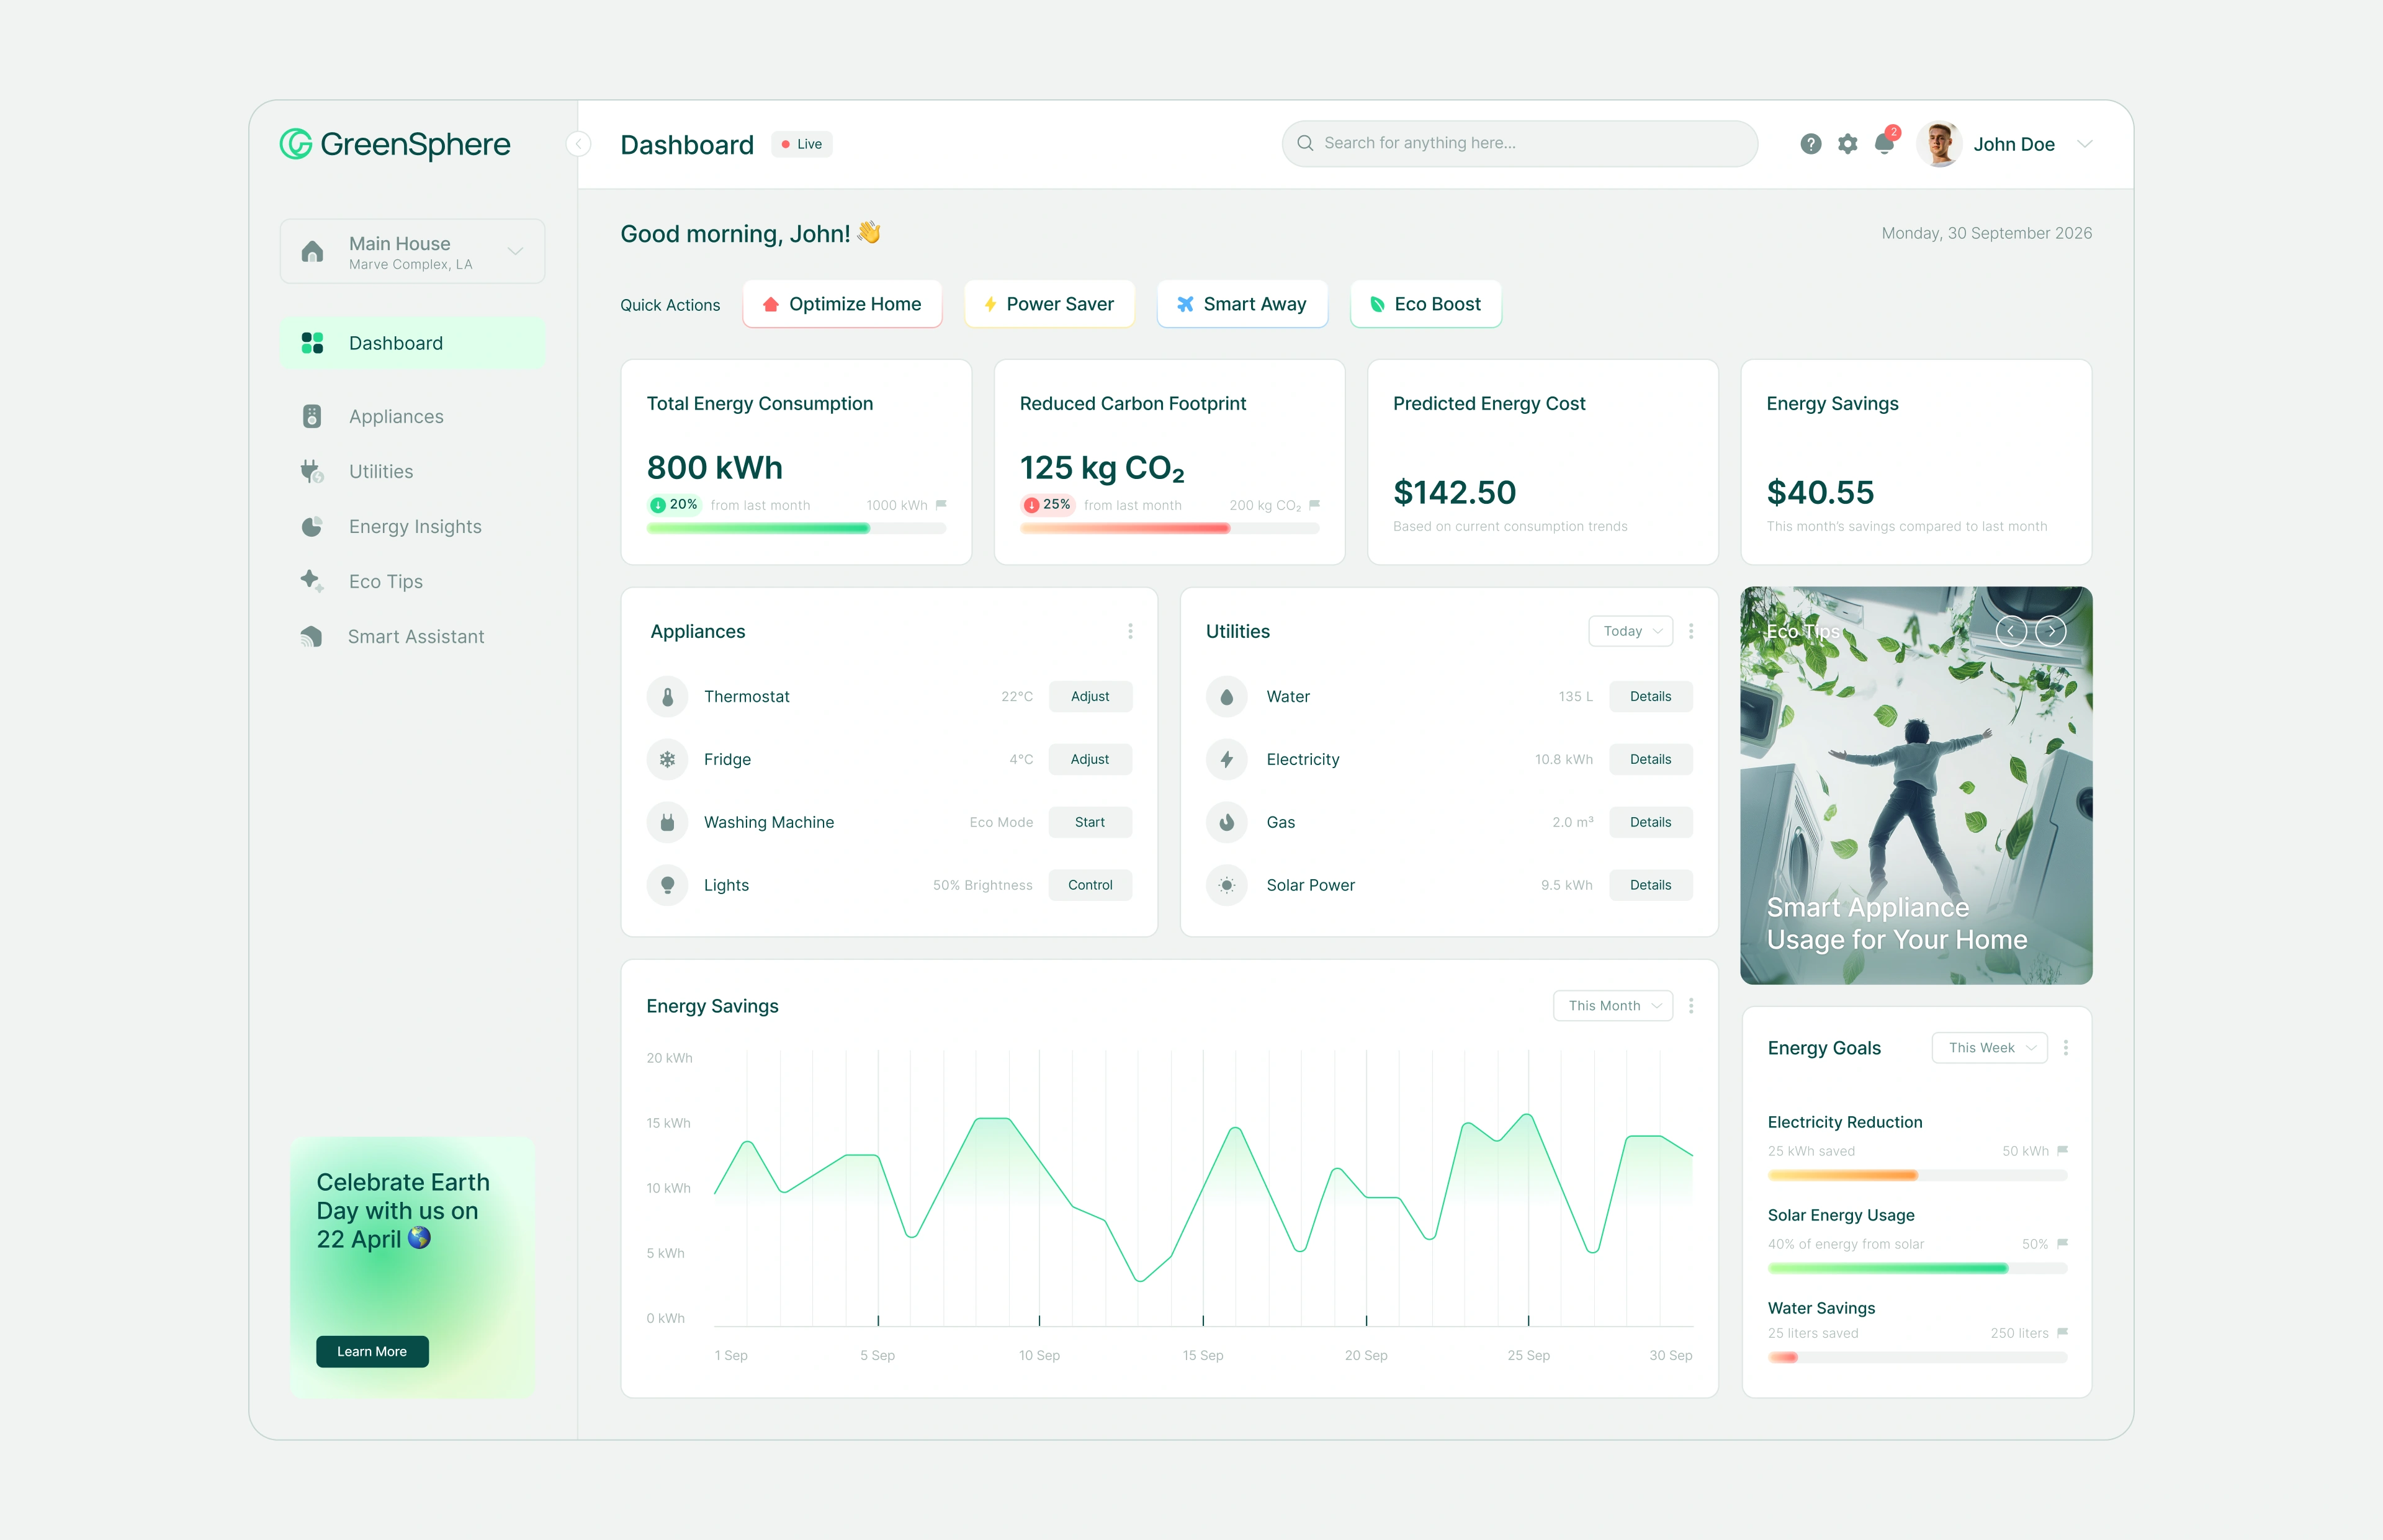Viewport: 2383px width, 1540px height.
Task: Open Appliances card three-dot menu
Action: point(1130,631)
